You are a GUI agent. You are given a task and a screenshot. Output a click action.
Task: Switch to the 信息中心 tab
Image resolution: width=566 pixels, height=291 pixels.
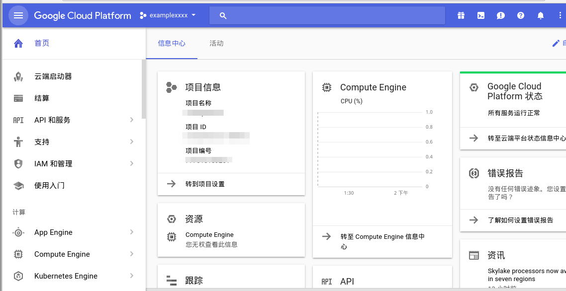click(x=172, y=43)
